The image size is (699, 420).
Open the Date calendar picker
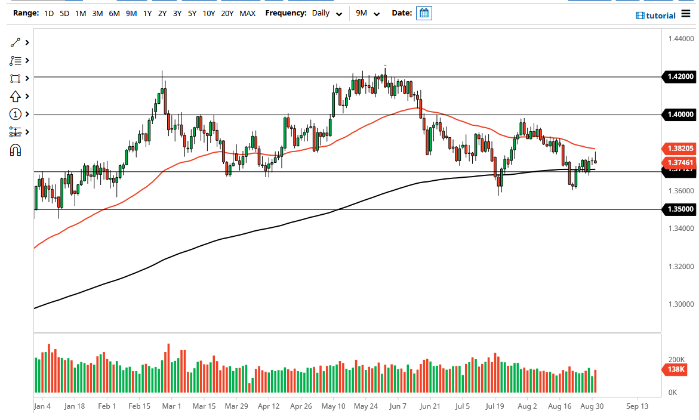coord(424,13)
